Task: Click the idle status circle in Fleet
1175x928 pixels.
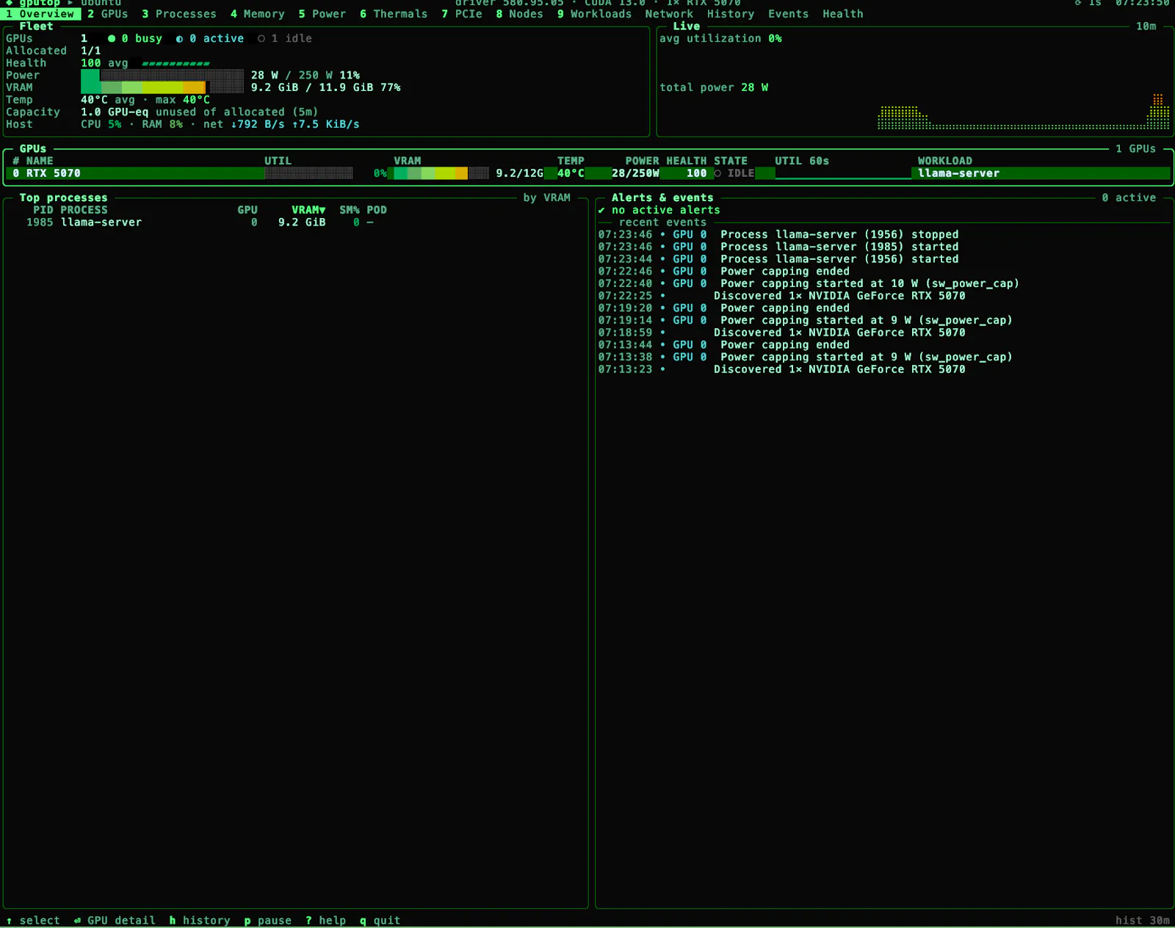Action: [x=261, y=38]
